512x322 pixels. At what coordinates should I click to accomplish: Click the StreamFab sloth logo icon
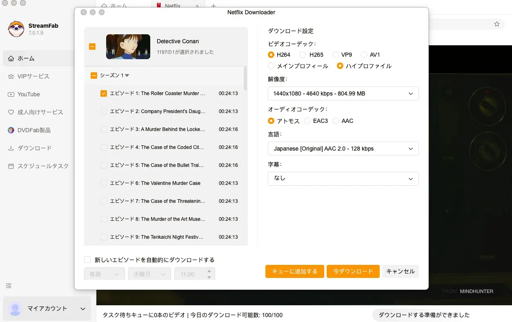click(16, 29)
